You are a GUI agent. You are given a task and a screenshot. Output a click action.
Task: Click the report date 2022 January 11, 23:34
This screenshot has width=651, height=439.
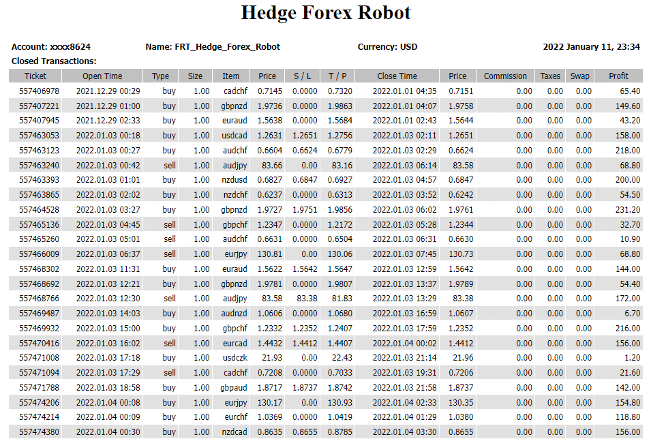(x=591, y=47)
